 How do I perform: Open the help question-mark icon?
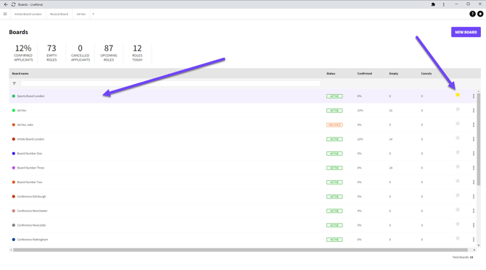tap(472, 14)
